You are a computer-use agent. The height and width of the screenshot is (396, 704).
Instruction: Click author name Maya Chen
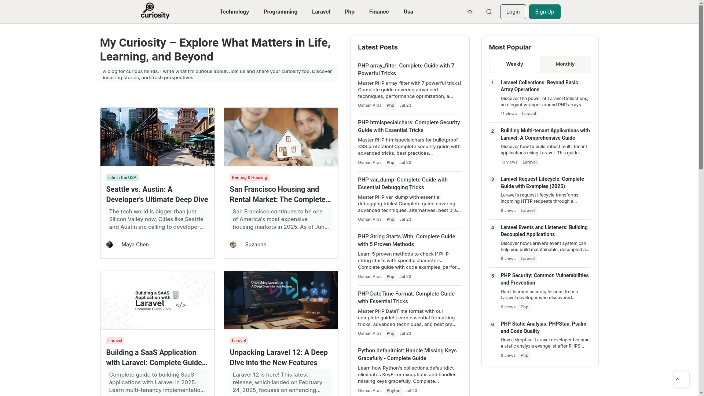[x=135, y=245]
